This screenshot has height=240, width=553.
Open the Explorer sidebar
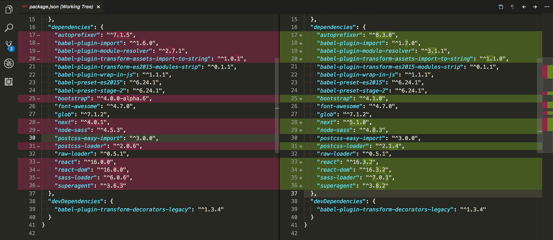(9, 9)
